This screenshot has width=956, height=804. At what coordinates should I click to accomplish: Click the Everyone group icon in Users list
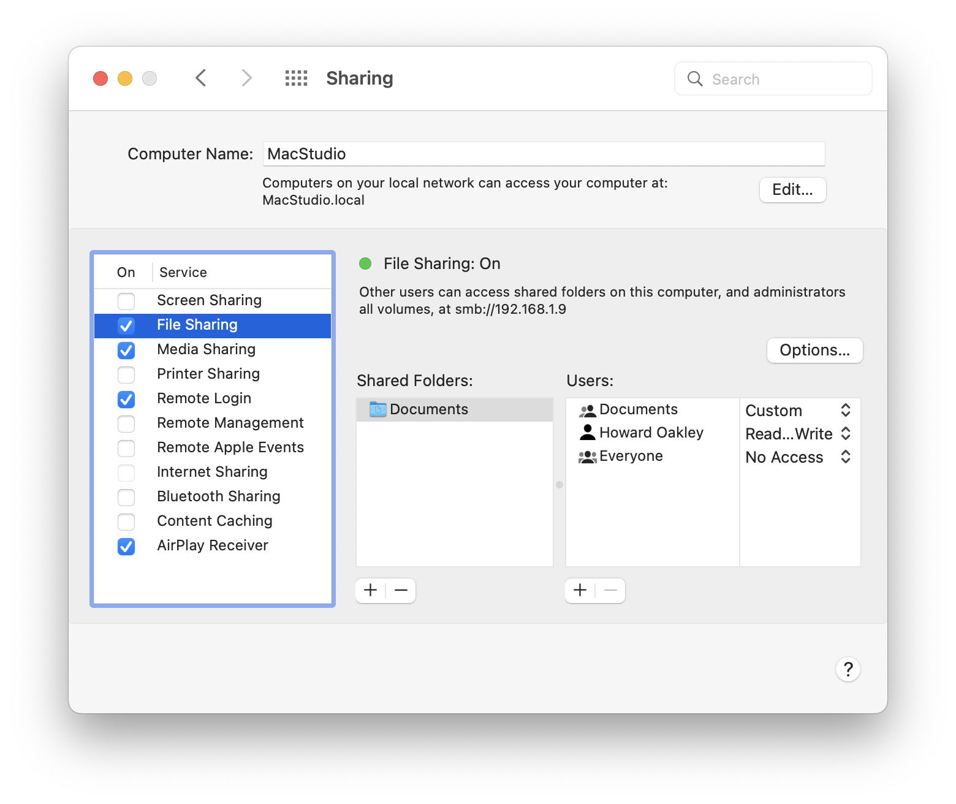click(586, 455)
